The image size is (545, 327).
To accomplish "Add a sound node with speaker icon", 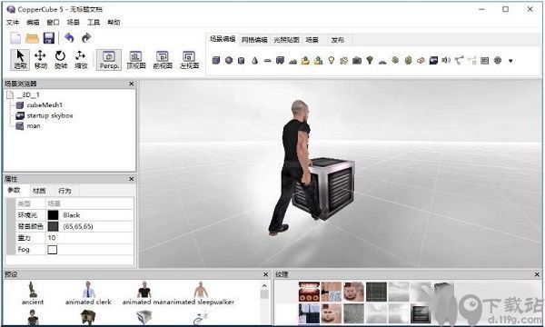I will (x=446, y=61).
